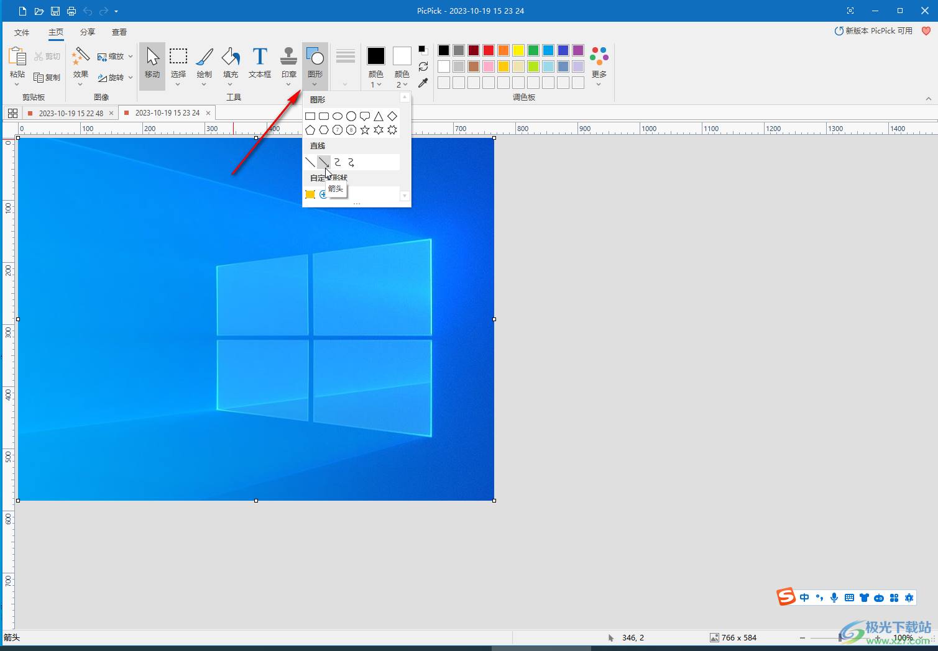Select the yellow custom shape
The image size is (938, 651).
coord(310,194)
